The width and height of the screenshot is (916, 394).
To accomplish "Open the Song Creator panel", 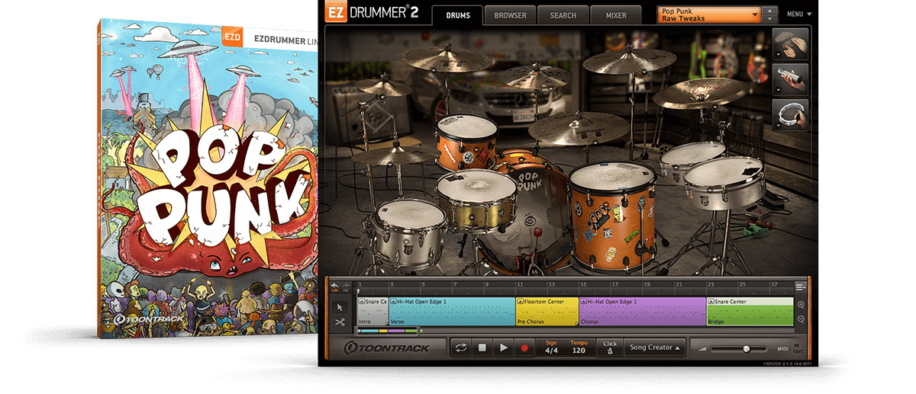I will (x=655, y=348).
